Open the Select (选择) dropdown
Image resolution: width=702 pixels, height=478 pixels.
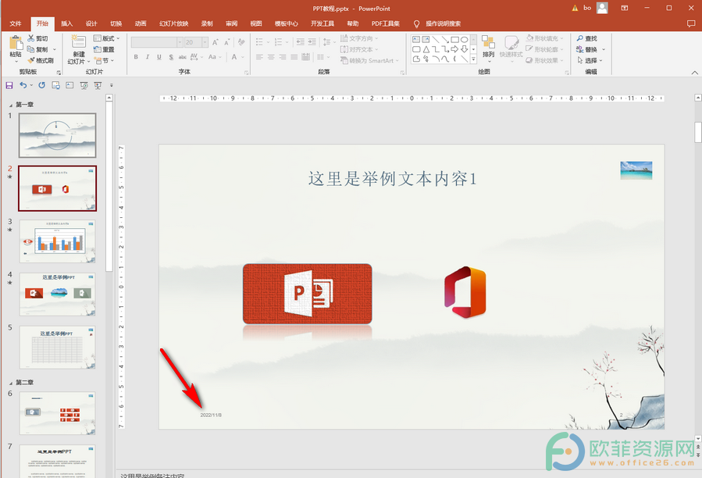(590, 60)
